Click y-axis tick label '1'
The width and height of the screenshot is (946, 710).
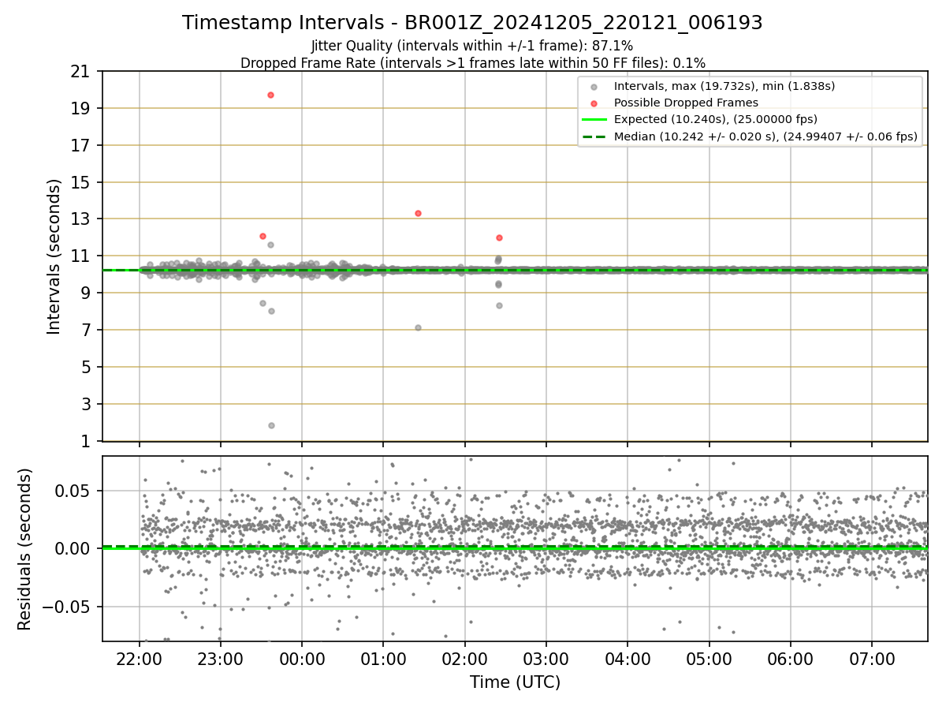(84, 441)
